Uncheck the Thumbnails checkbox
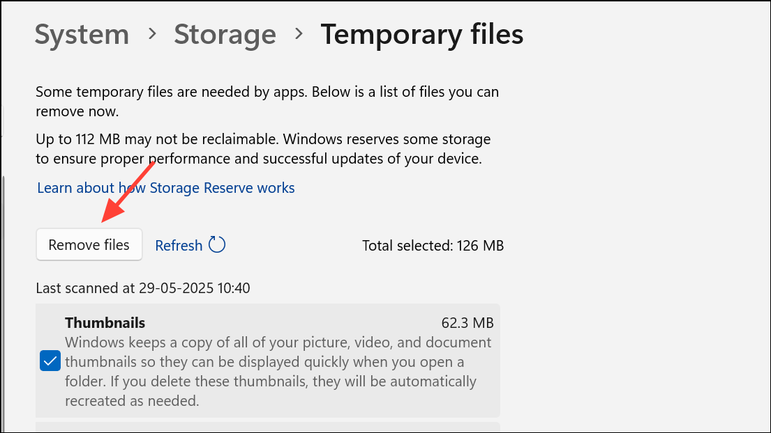The height and width of the screenshot is (433, 771). [x=50, y=361]
